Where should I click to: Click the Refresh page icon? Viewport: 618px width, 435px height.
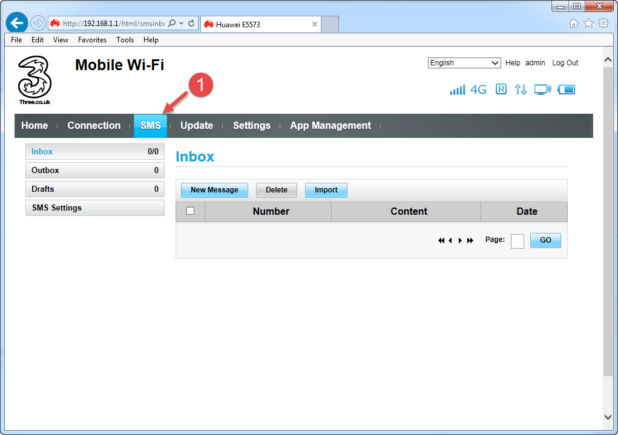(x=191, y=23)
